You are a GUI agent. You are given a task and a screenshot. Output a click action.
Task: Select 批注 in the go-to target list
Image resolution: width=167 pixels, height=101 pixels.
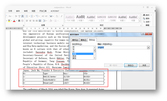point(83,56)
